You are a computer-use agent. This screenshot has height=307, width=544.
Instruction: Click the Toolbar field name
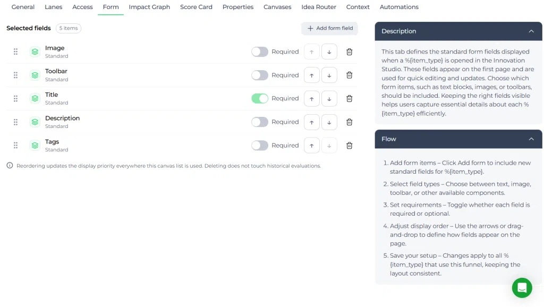tap(56, 71)
